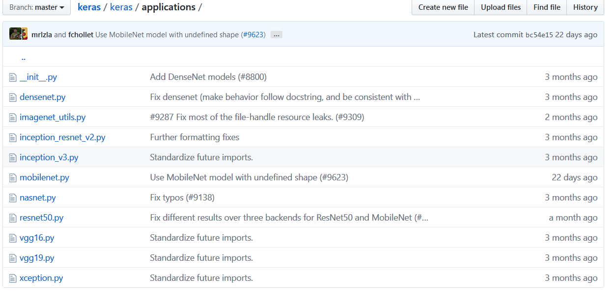This screenshot has width=614, height=298.
Task: Click file icon beside mobilenet.py
Action: click(x=13, y=177)
